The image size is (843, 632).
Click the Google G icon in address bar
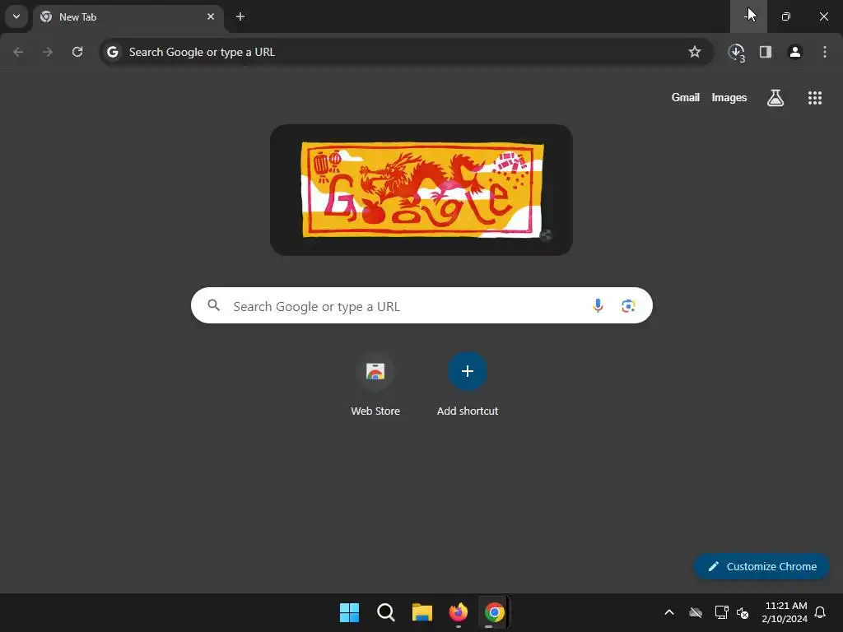(x=112, y=52)
